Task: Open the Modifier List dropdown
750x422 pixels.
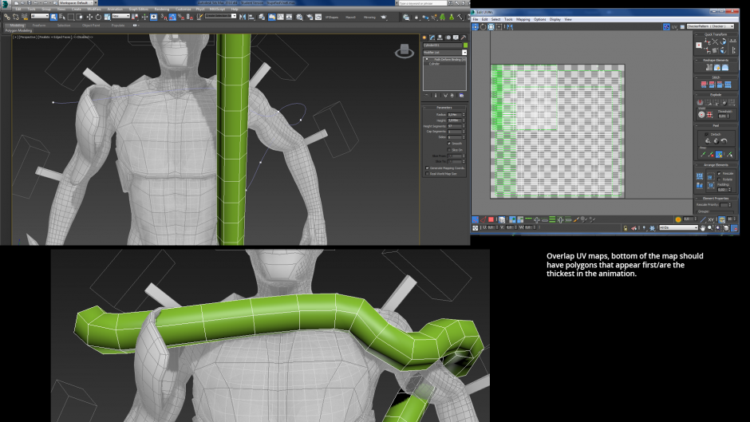Action: coord(445,52)
